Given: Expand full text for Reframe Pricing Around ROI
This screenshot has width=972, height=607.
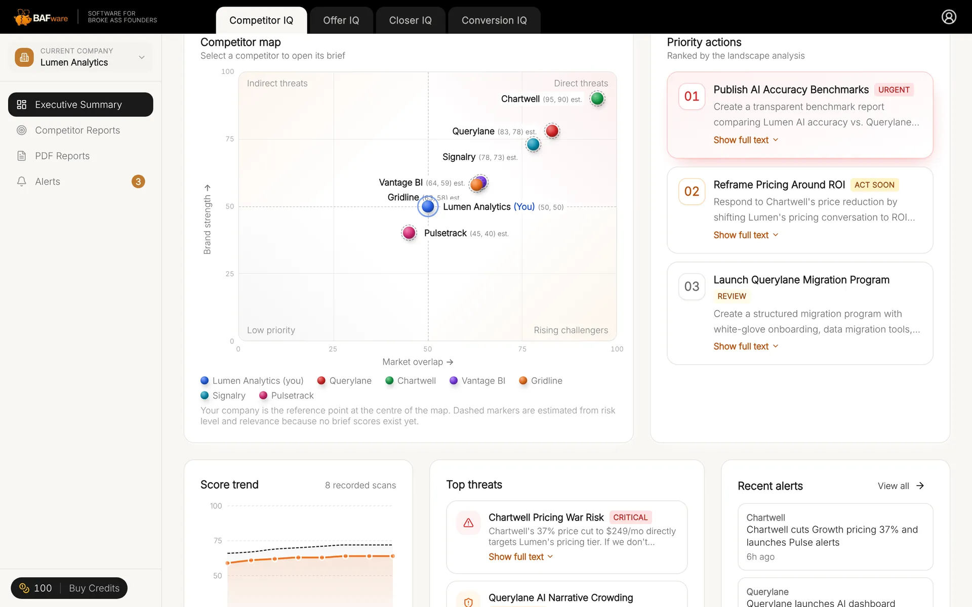Looking at the screenshot, I should point(746,235).
